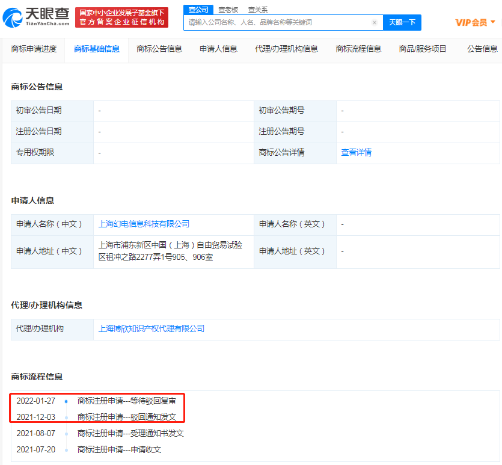Switch to the 查老板 search tab

click(x=228, y=10)
